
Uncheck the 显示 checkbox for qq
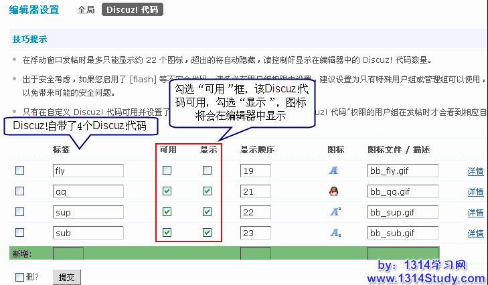tap(208, 191)
